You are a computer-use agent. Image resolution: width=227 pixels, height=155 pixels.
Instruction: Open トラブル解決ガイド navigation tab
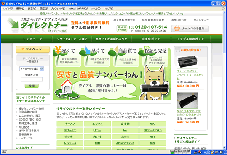click(190, 39)
